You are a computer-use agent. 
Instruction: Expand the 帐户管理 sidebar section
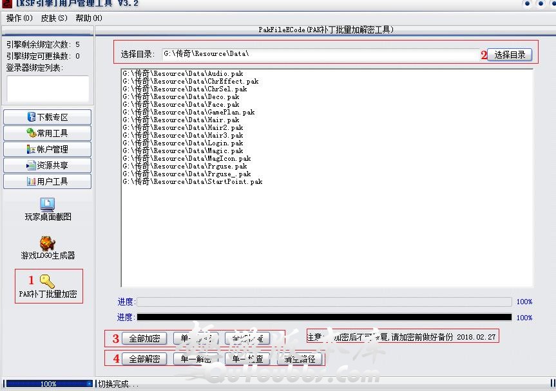click(x=47, y=149)
